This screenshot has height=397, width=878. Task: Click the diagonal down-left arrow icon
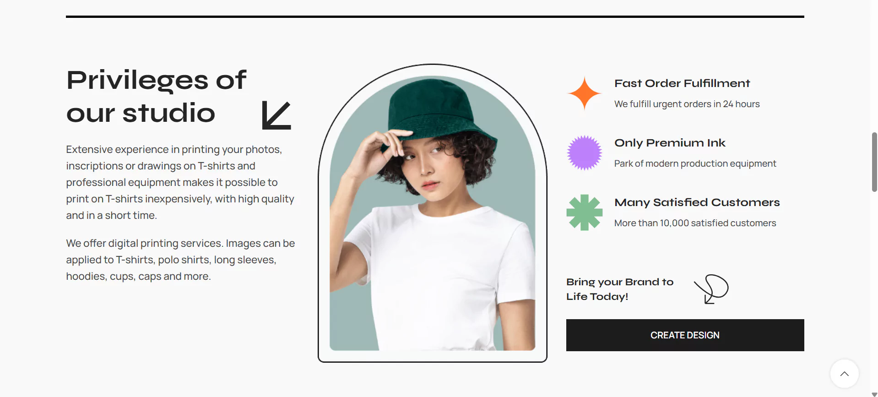pyautogui.click(x=276, y=115)
